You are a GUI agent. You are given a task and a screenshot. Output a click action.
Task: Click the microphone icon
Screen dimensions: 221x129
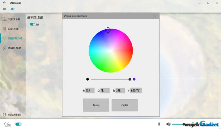click(x=159, y=124)
